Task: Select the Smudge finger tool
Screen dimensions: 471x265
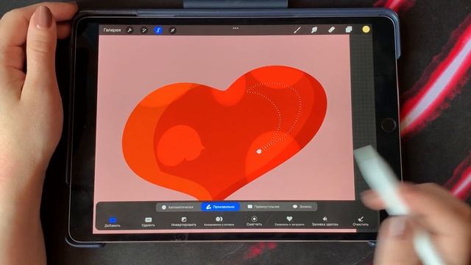Action: click(314, 29)
